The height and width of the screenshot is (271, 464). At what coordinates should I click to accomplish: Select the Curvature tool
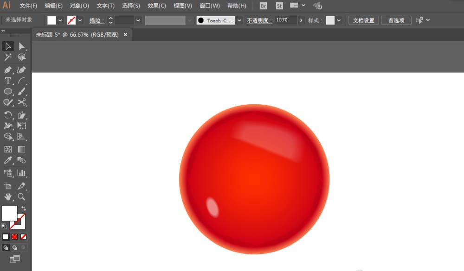[x=22, y=70]
